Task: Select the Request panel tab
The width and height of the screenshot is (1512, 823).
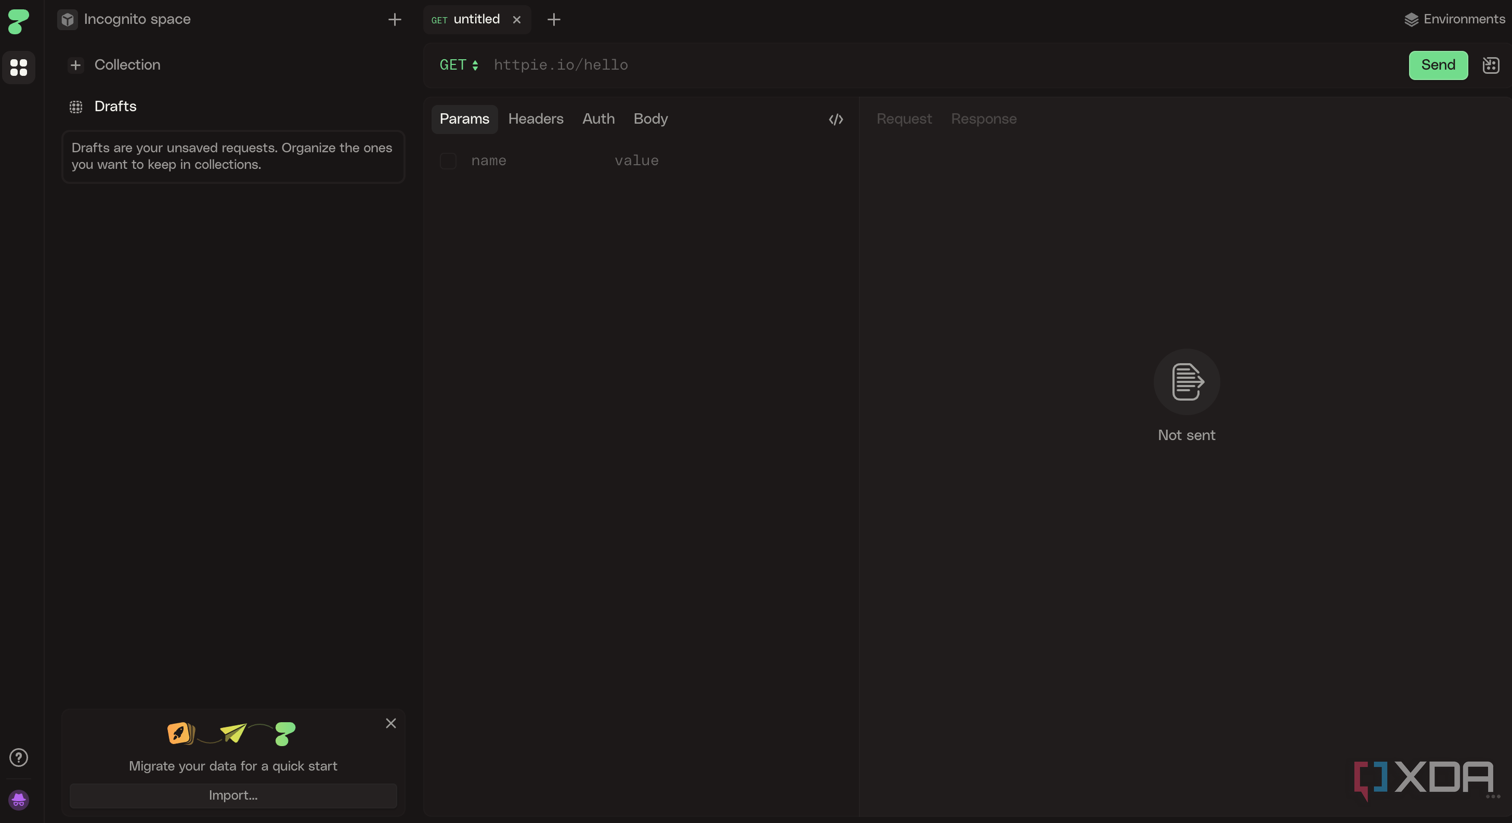Action: coord(904,119)
